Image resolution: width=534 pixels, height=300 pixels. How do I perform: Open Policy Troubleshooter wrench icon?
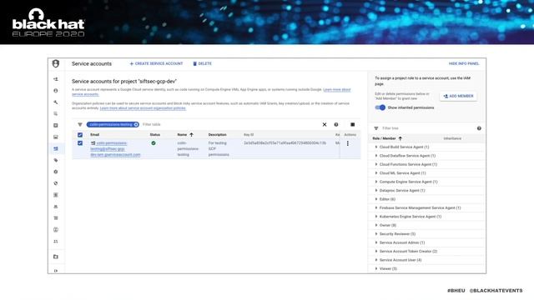[x=56, y=102]
